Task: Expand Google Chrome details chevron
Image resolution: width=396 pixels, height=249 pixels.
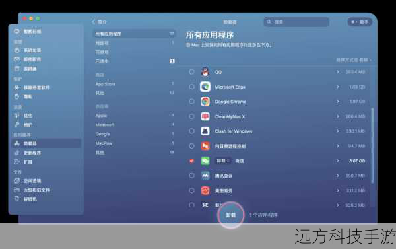Action: pyautogui.click(x=338, y=101)
